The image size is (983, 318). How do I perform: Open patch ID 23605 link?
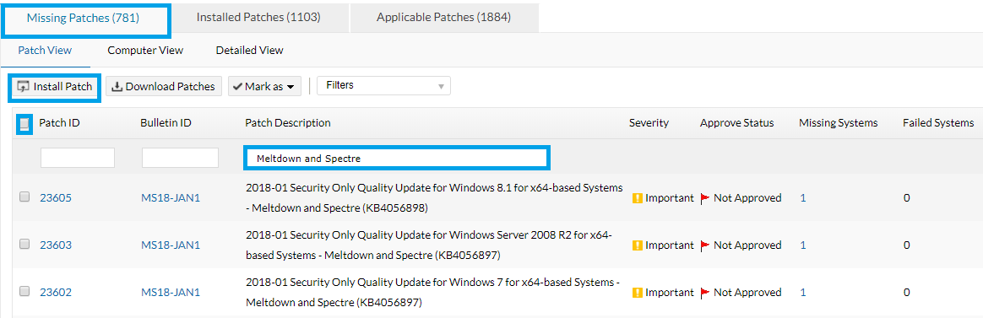[x=56, y=198]
